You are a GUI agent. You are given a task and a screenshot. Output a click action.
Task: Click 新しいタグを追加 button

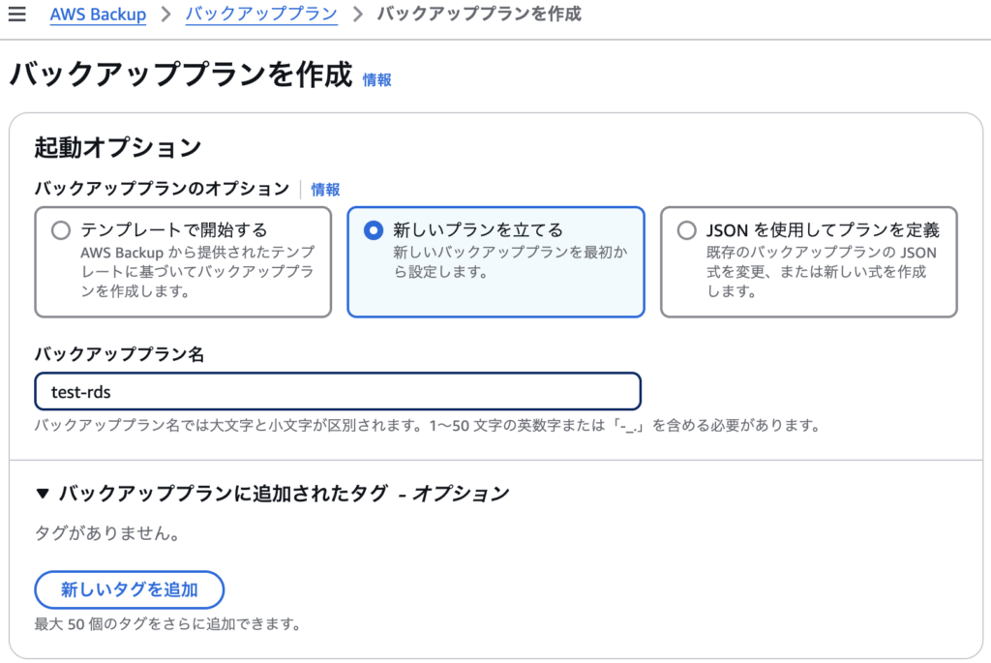(x=130, y=589)
